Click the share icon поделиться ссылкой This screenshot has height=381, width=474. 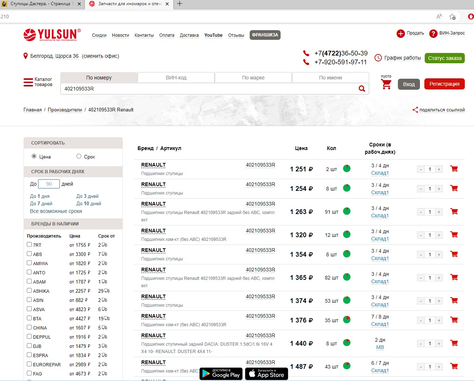coord(415,110)
